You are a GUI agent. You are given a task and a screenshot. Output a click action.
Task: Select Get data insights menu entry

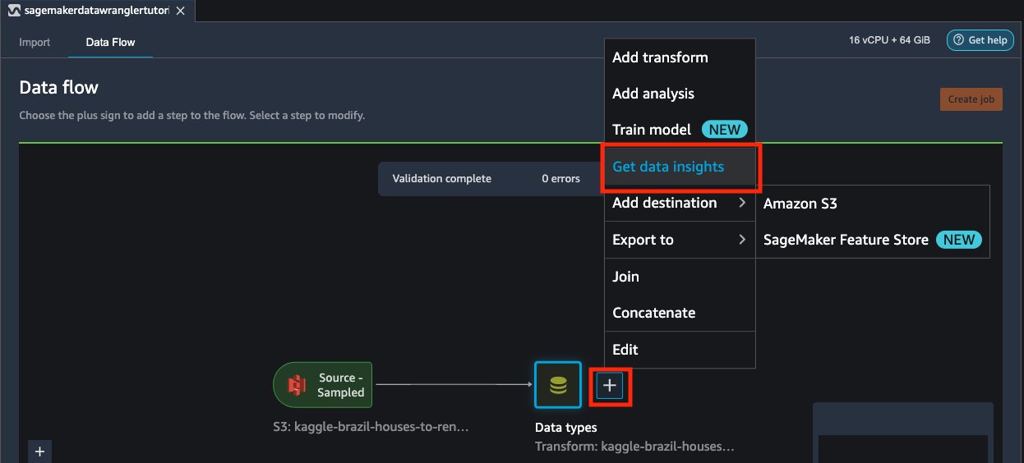(x=680, y=167)
